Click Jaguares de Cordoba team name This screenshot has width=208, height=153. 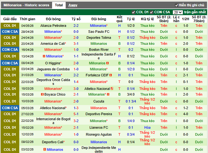tap(53, 69)
